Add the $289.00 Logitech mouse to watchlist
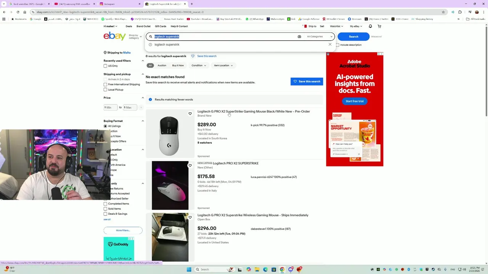488x274 pixels. (190, 114)
